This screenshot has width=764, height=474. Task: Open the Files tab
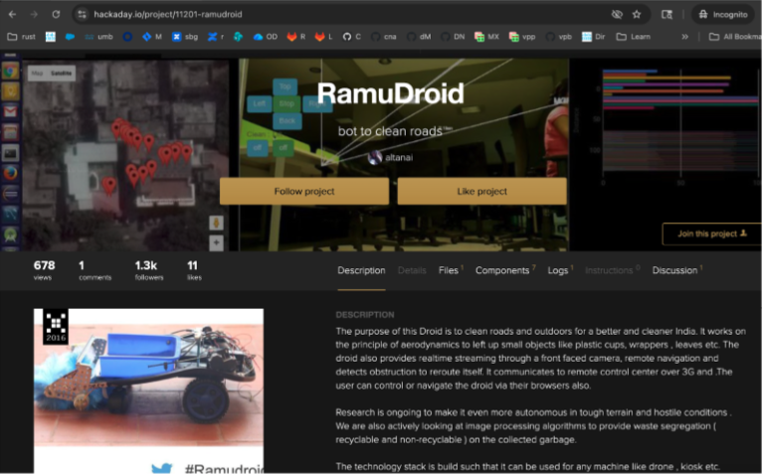tap(451, 270)
